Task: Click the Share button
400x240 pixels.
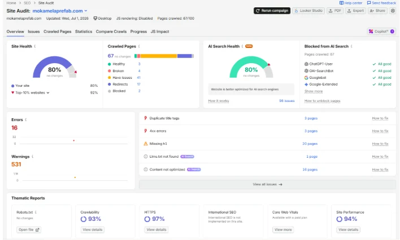Action: [377, 11]
